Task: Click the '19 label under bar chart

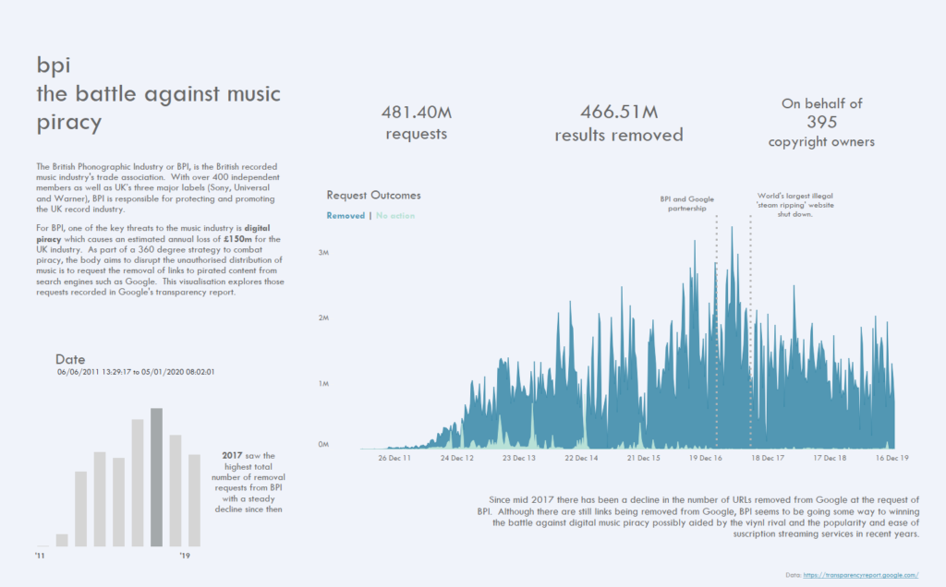Action: pyautogui.click(x=184, y=556)
